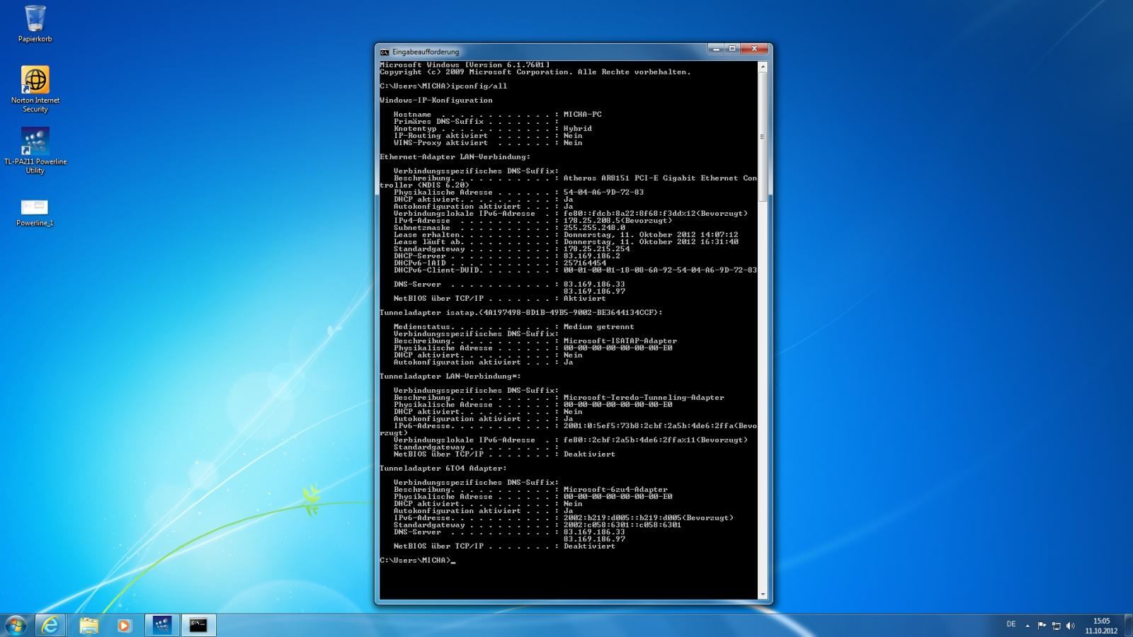1133x637 pixels.
Task: Click the DHCP-Server value "83.169.186.2"
Action: (x=592, y=256)
